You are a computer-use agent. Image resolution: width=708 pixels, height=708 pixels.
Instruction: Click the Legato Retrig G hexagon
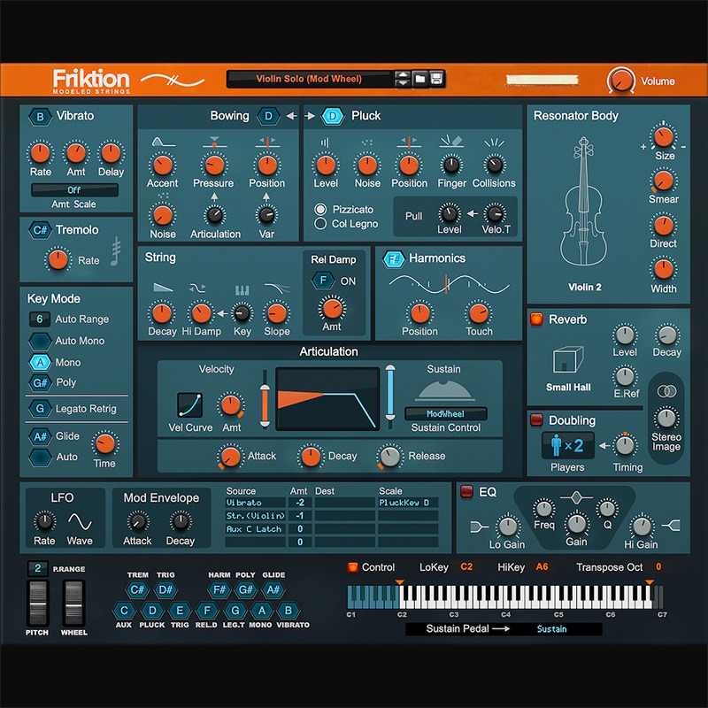point(40,409)
